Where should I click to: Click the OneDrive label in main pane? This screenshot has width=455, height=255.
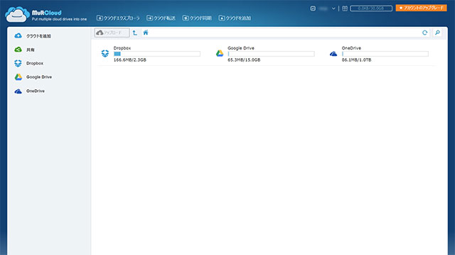pyautogui.click(x=351, y=48)
